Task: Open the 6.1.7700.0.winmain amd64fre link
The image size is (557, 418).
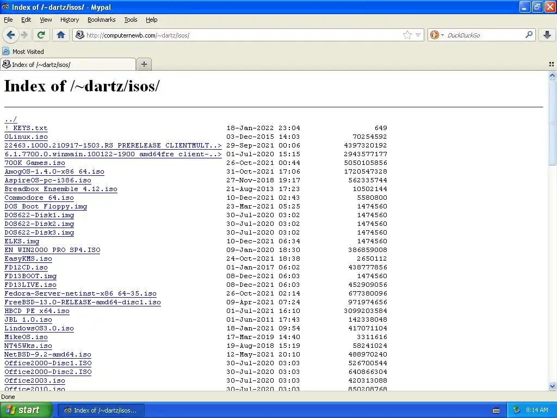Action: click(x=113, y=154)
